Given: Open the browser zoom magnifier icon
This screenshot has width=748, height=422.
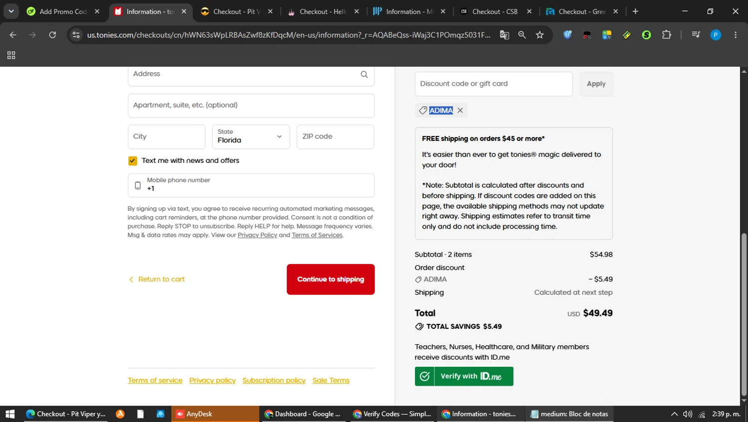Looking at the screenshot, I should [x=522, y=35].
